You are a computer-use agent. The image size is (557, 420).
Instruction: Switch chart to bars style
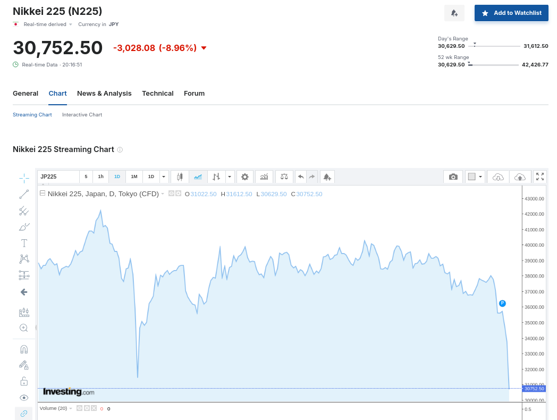216,177
